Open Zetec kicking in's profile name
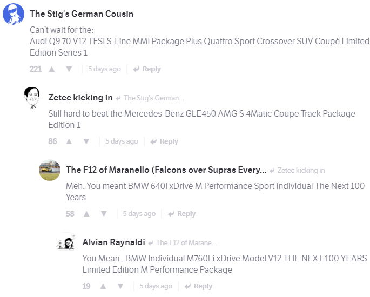This screenshot has width=370, height=297. (80, 98)
